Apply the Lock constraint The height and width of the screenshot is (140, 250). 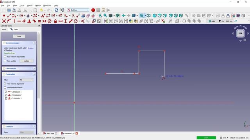[55, 21]
